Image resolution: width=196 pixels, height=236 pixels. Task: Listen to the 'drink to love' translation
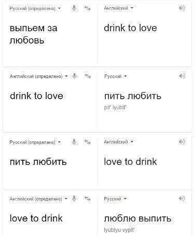[x=181, y=8]
